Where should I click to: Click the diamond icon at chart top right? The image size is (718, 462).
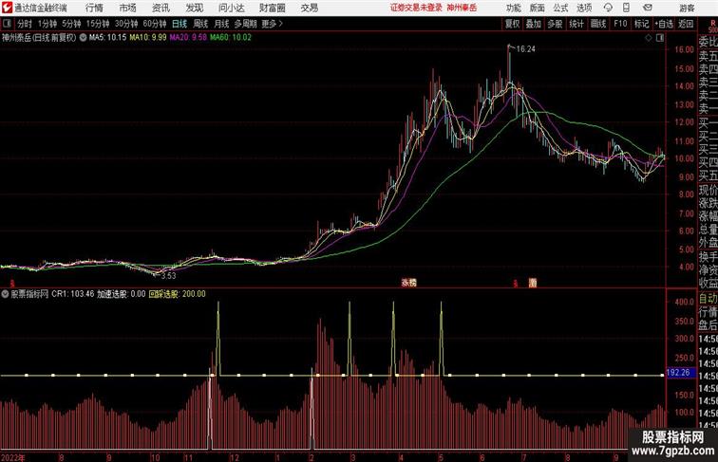point(648,38)
